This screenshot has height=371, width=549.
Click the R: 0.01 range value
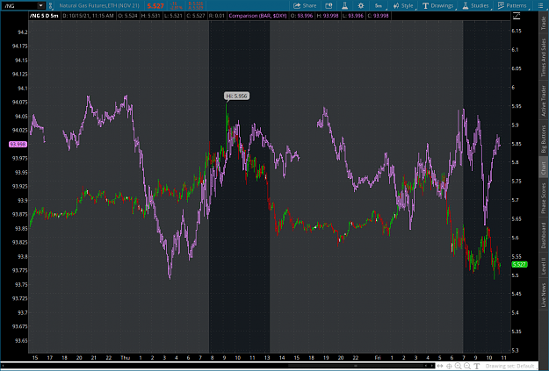(x=216, y=16)
